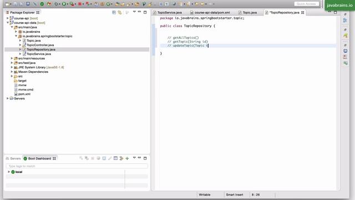Click the Open Console icon in Boot Dashboard
355x200 pixels.
point(104,158)
